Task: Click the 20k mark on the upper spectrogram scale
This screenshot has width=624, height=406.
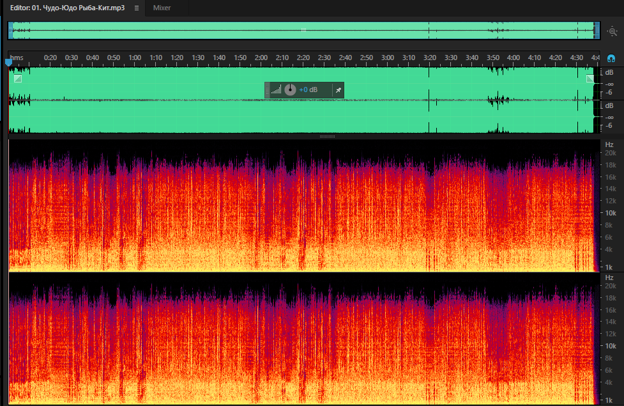Action: (x=611, y=153)
